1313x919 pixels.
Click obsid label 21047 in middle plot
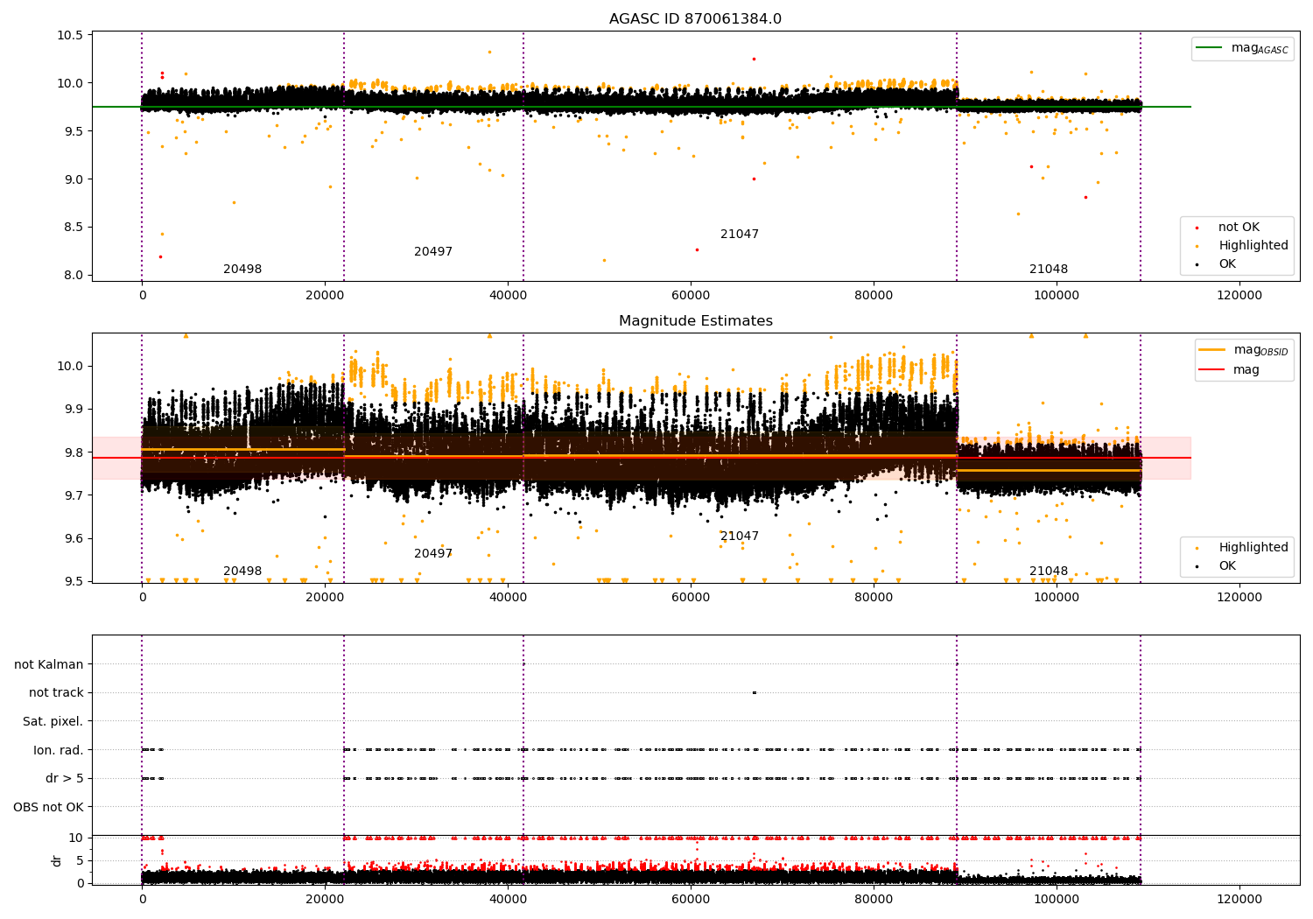coord(740,537)
